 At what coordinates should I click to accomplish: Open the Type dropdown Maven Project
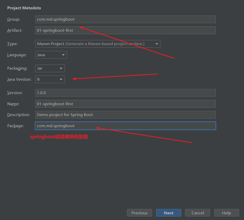pyautogui.click(x=98, y=44)
